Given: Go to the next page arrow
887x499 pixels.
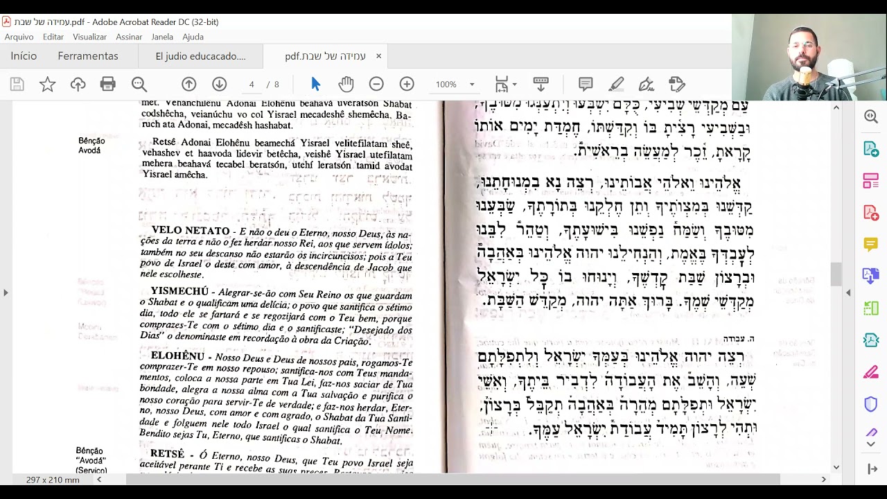Looking at the screenshot, I should [x=219, y=85].
